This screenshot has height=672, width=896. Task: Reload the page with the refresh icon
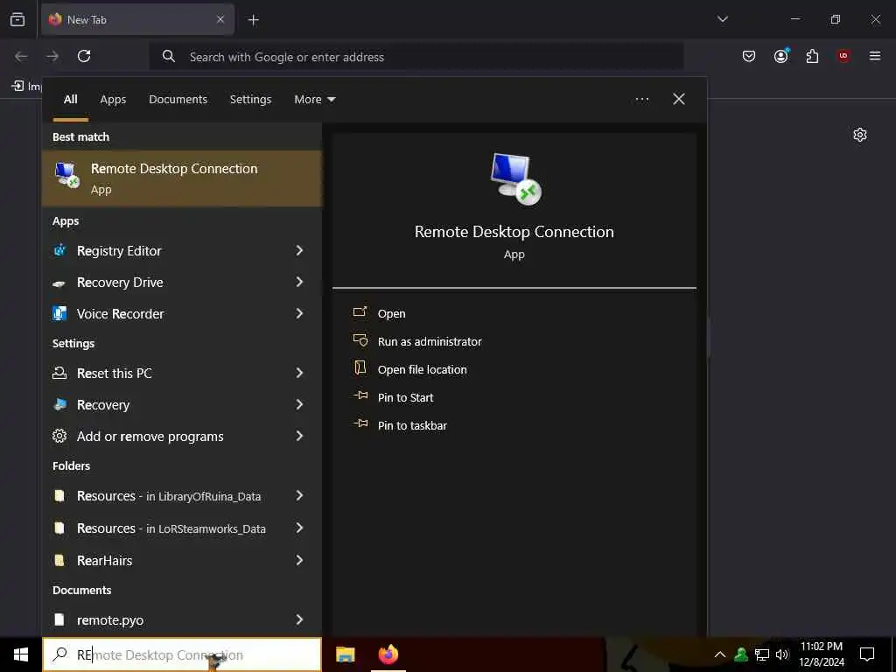tap(84, 56)
